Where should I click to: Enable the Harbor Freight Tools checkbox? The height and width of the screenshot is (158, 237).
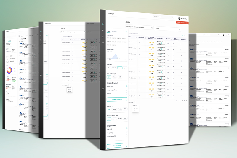coord(126,90)
